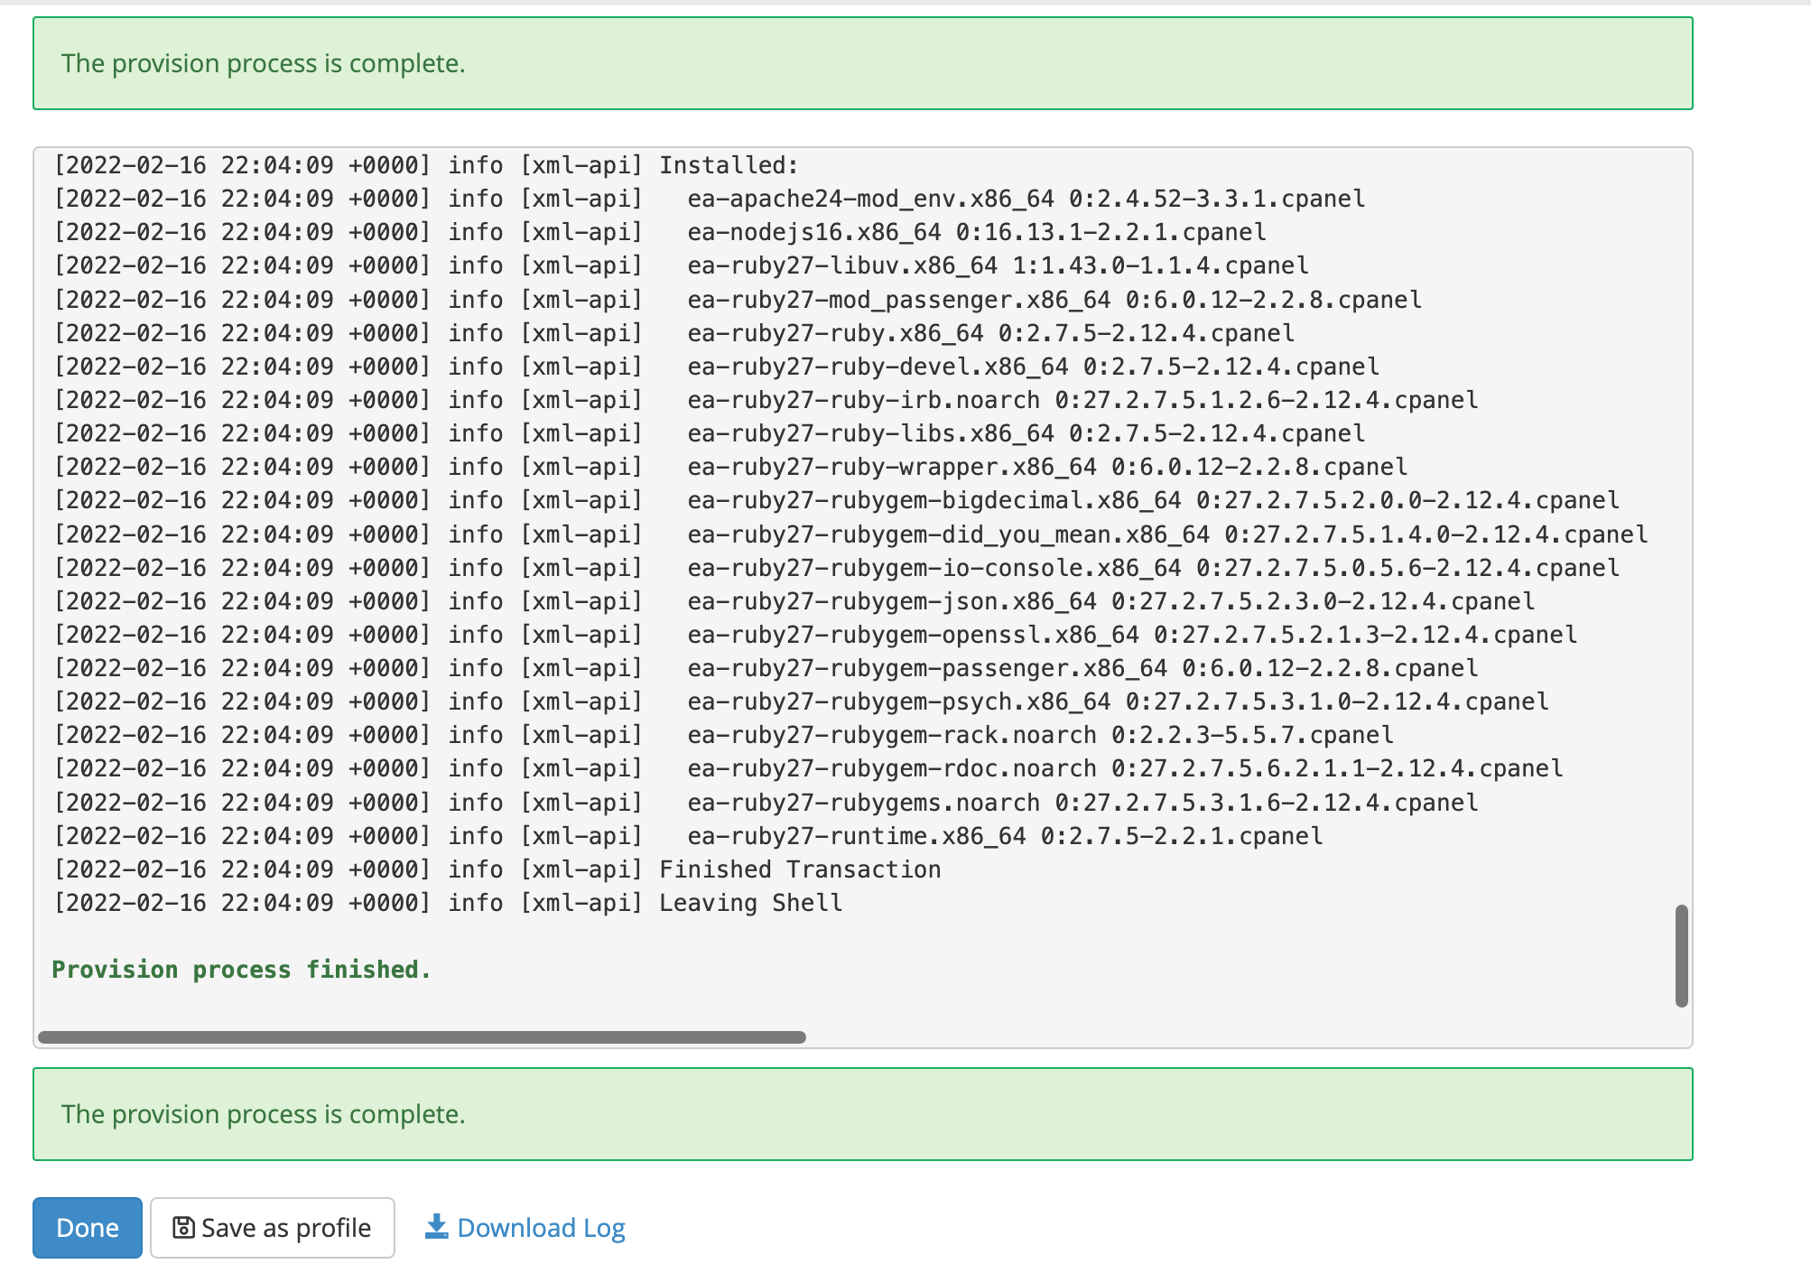
Task: Open the Download Log link
Action: [x=541, y=1228]
